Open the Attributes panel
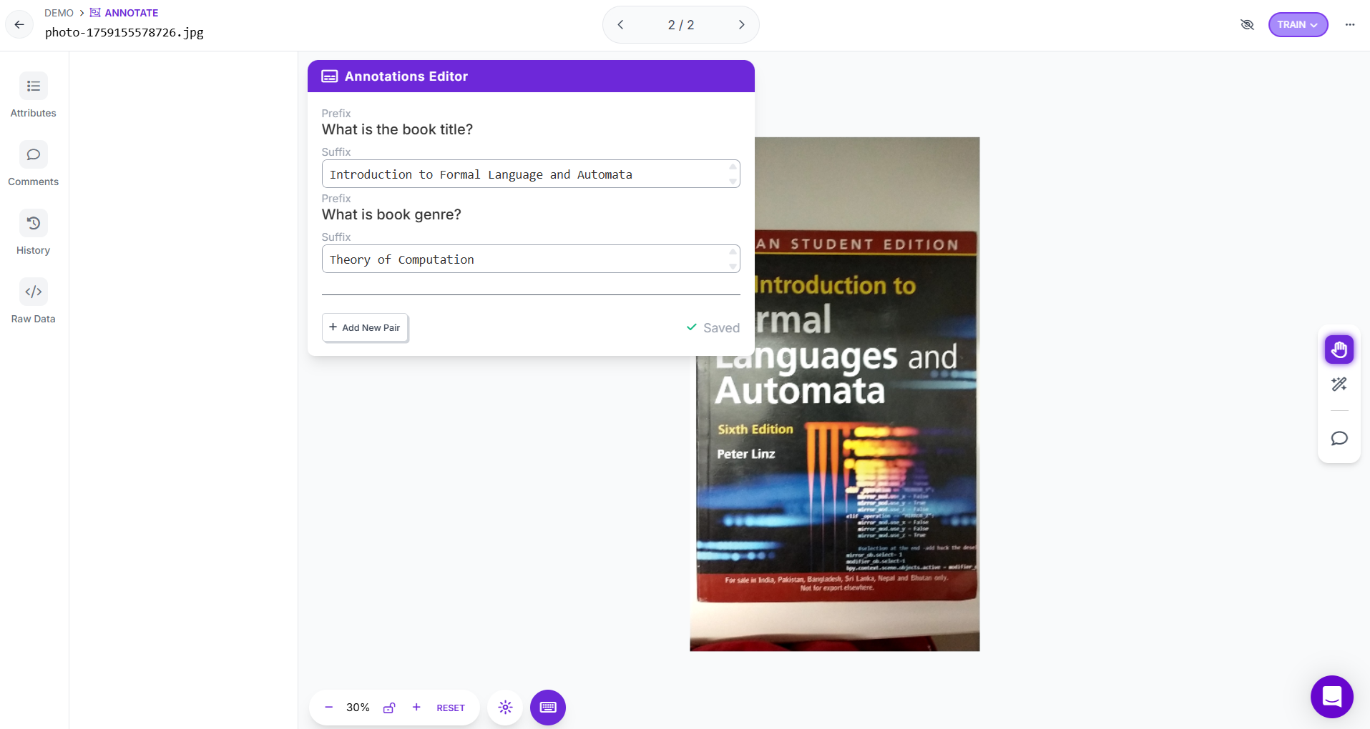This screenshot has width=1370, height=729. point(33,95)
